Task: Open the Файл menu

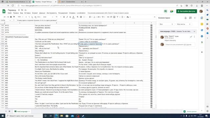Action: 10,13
